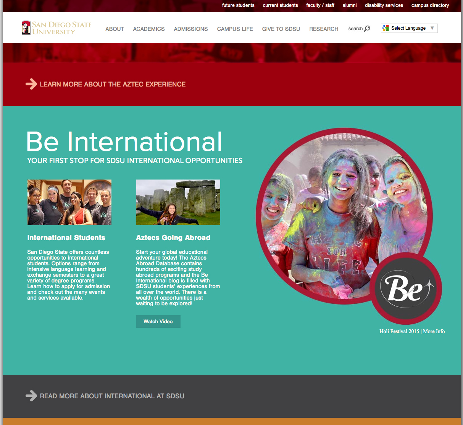463x425 pixels.
Task: Open the disability services link
Action: (384, 5)
